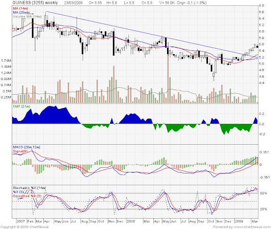The height and width of the screenshot is (229, 271).
Task: Click the price axis label "5.8"
Action: tap(262, 38)
